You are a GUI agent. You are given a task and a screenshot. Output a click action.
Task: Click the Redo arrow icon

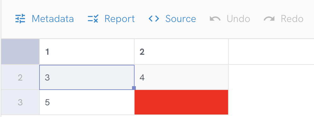[269, 19]
